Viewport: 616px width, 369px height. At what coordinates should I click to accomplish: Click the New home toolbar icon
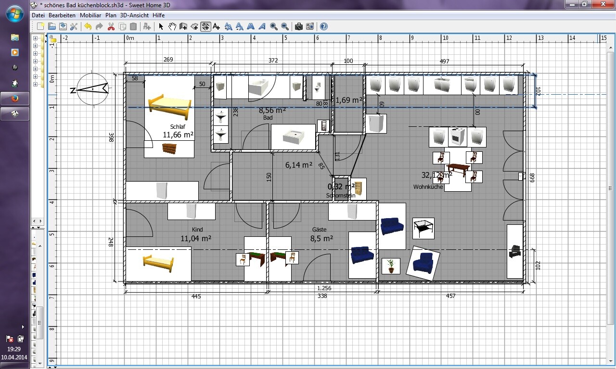click(40, 26)
